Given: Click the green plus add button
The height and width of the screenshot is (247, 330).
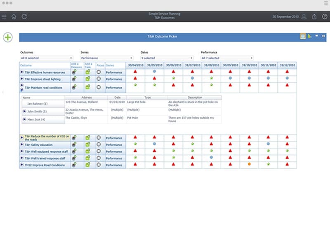Looking at the screenshot, I should [x=8, y=37].
